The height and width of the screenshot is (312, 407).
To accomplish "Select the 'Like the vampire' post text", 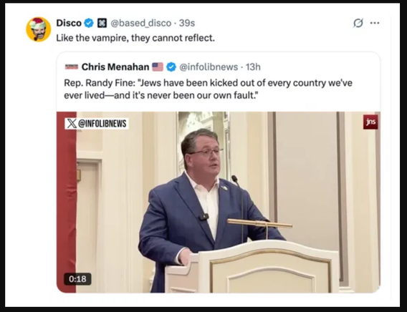I will click(135, 38).
